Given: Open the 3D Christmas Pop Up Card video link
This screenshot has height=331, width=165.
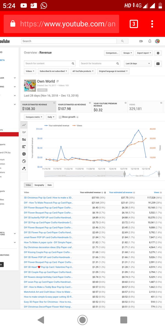Looking at the screenshot, I should point(48,197).
